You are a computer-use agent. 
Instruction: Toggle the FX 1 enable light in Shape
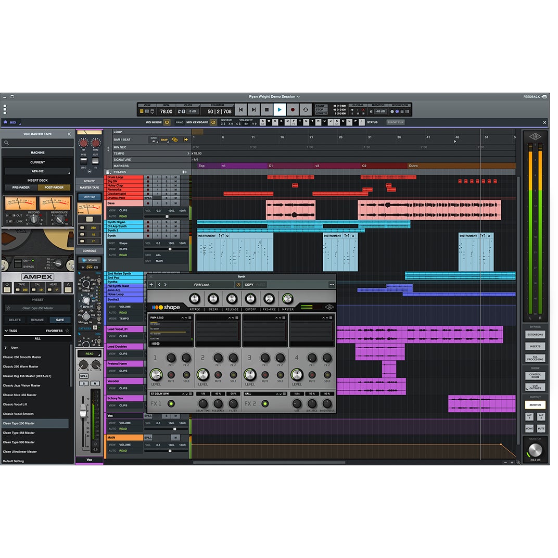point(171,403)
